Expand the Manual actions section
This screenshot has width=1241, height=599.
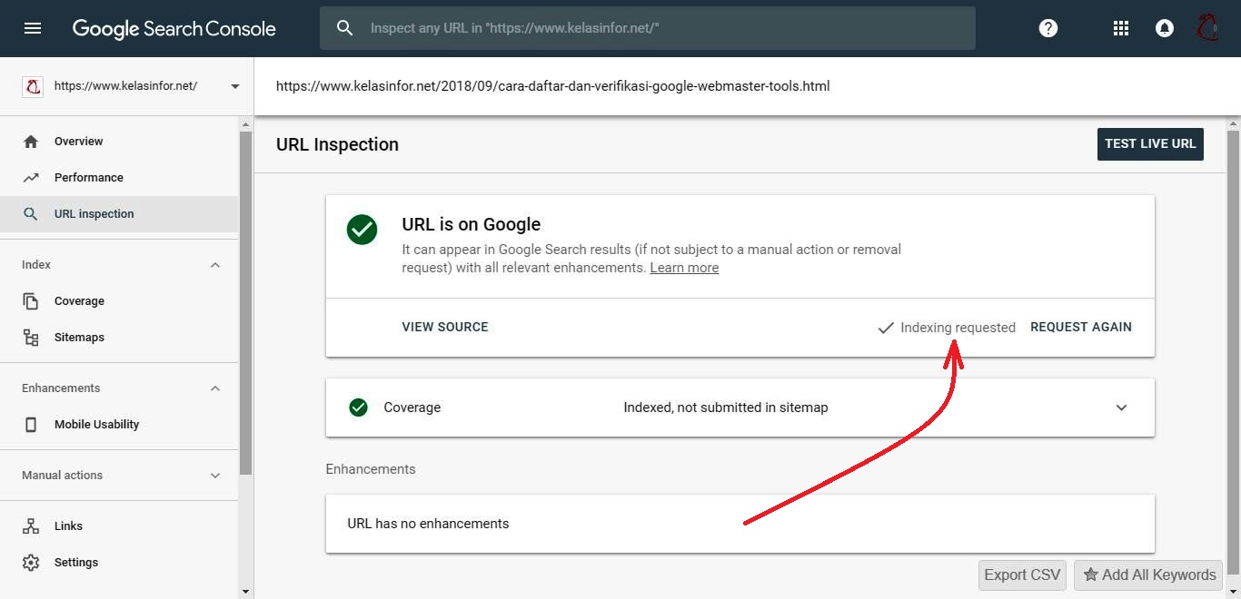215,476
